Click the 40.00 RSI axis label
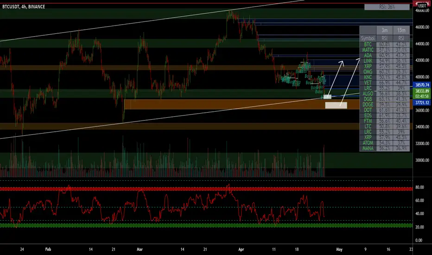The image size is (432, 255). pos(419,214)
